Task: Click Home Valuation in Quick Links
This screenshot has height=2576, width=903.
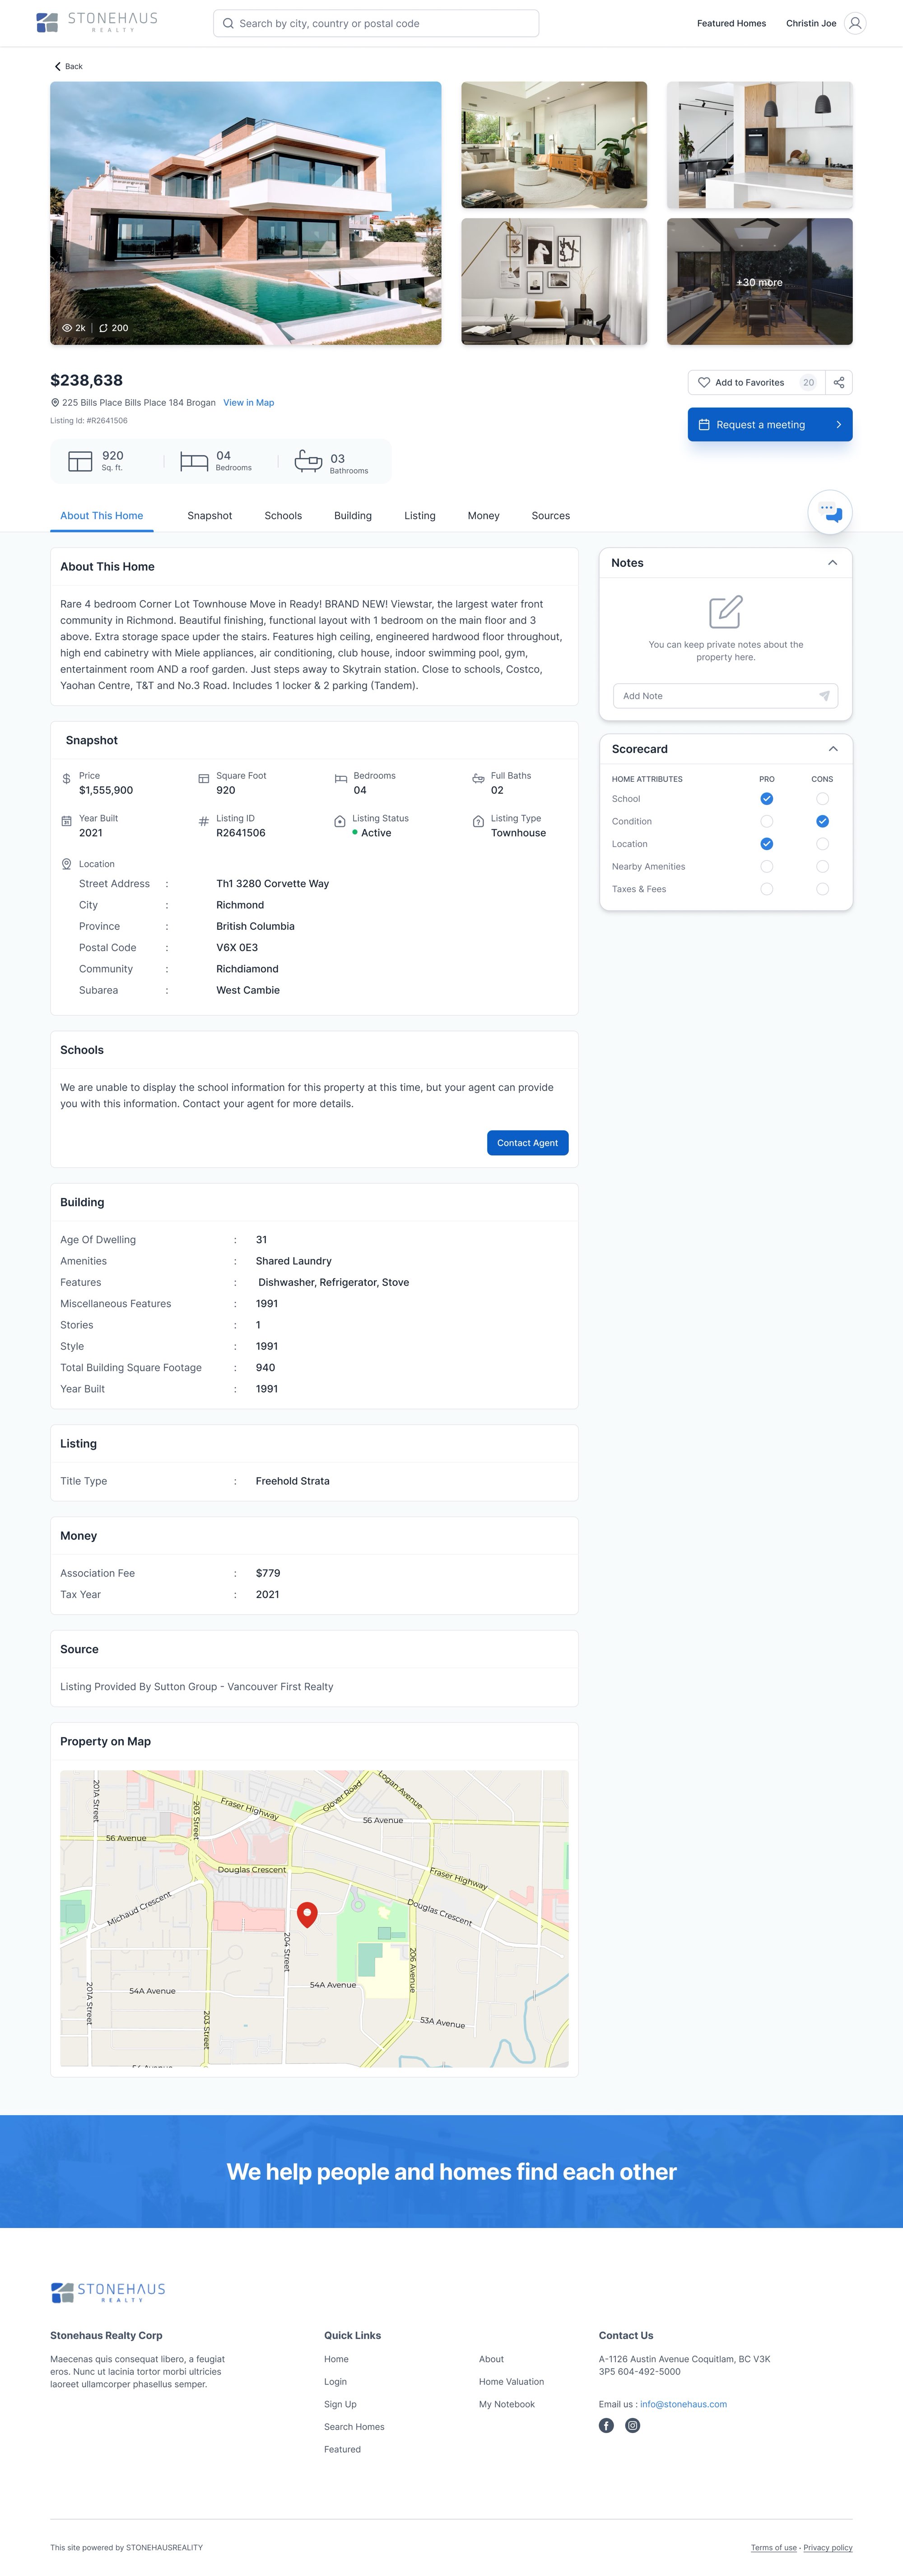Action: (511, 2382)
